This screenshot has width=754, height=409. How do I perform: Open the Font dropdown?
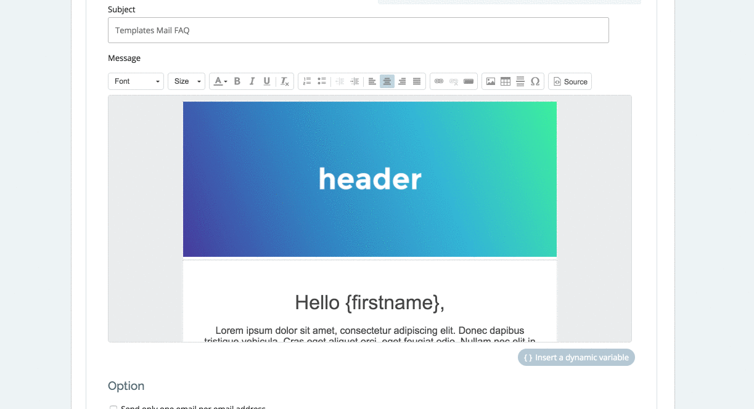click(136, 81)
